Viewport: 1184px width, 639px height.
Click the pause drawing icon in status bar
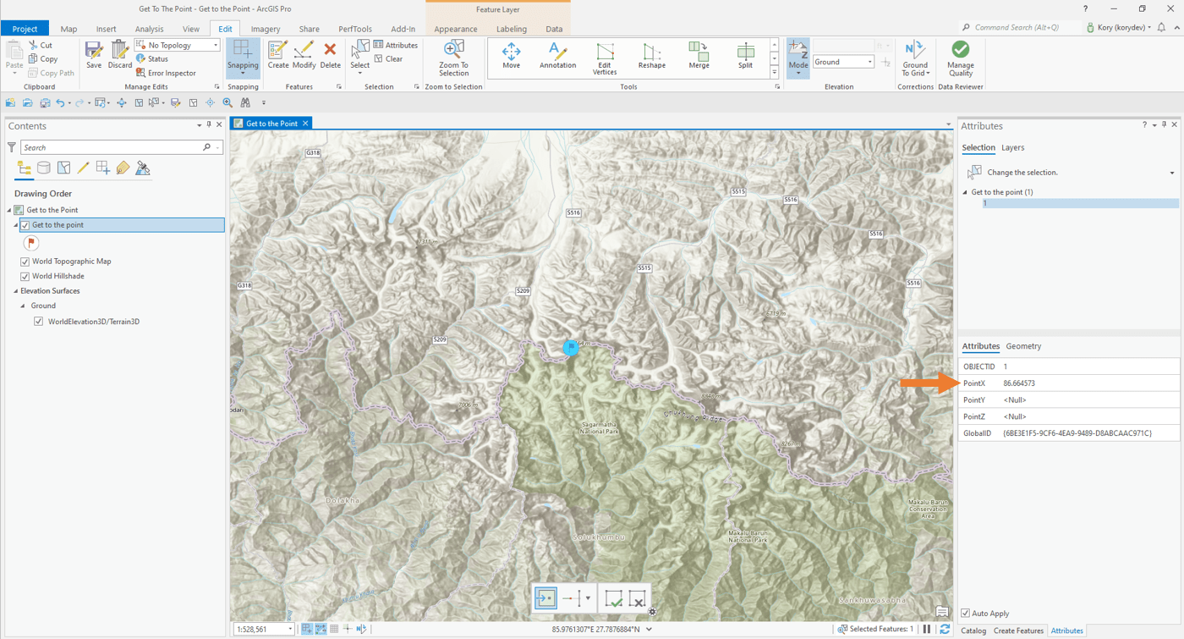pyautogui.click(x=927, y=629)
